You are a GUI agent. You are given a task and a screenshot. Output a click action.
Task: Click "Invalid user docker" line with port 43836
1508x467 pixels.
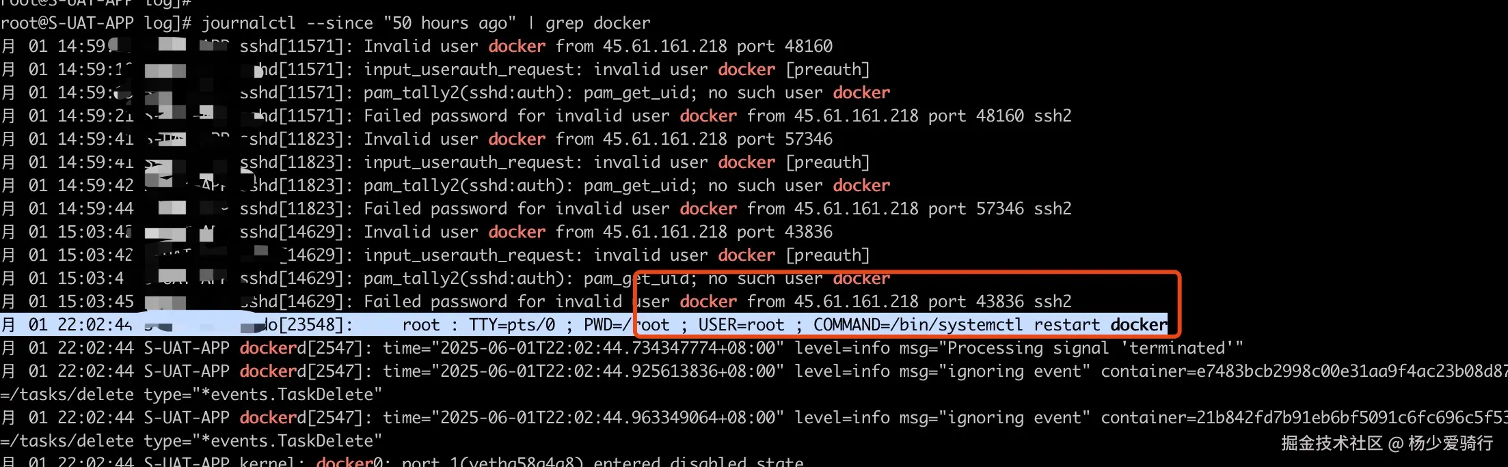[x=597, y=232]
